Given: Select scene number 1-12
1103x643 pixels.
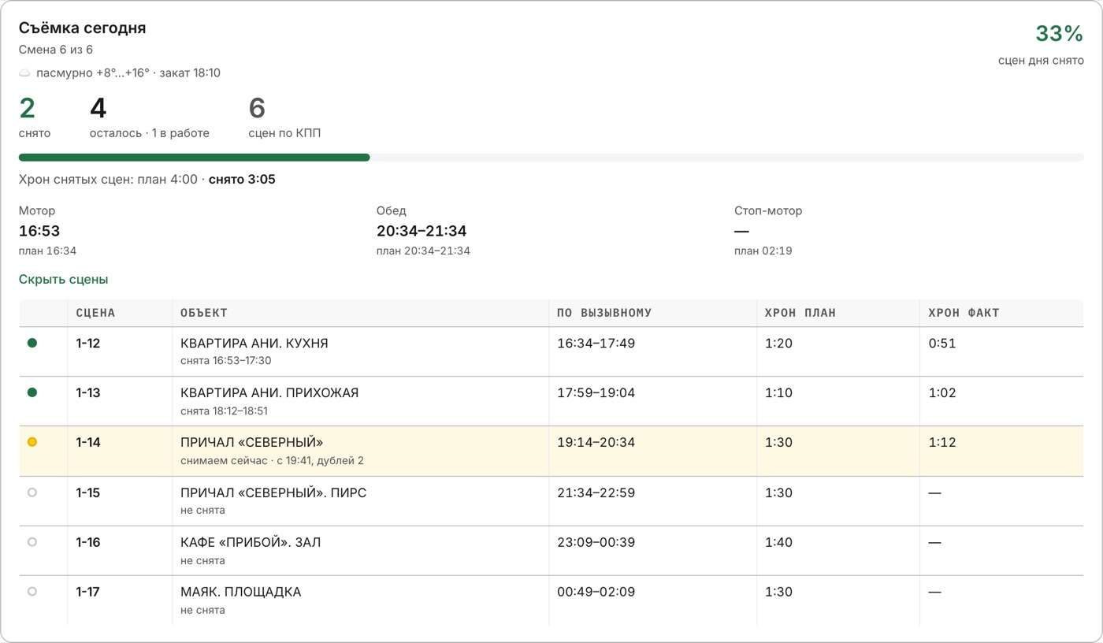Looking at the screenshot, I should coord(88,344).
